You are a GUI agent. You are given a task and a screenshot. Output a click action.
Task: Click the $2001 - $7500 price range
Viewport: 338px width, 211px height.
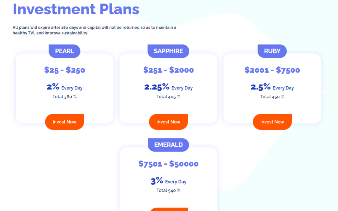[x=272, y=70]
